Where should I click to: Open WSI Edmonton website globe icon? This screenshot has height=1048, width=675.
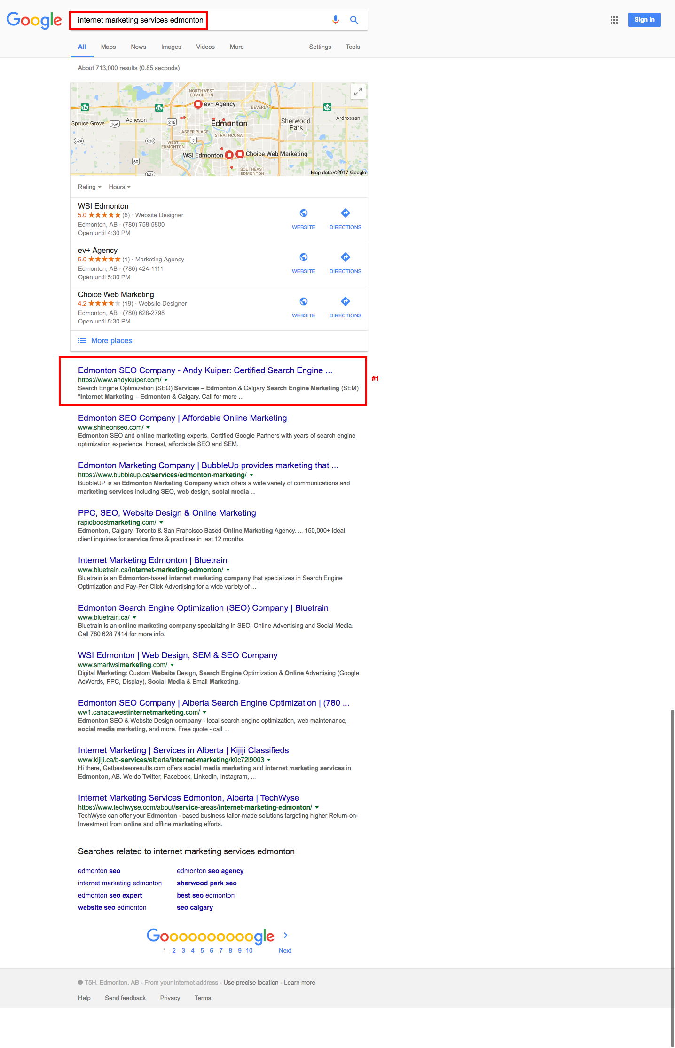[304, 213]
